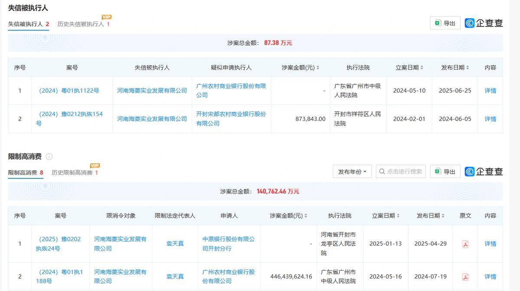Click the total 140,762.46 万元

278,191
